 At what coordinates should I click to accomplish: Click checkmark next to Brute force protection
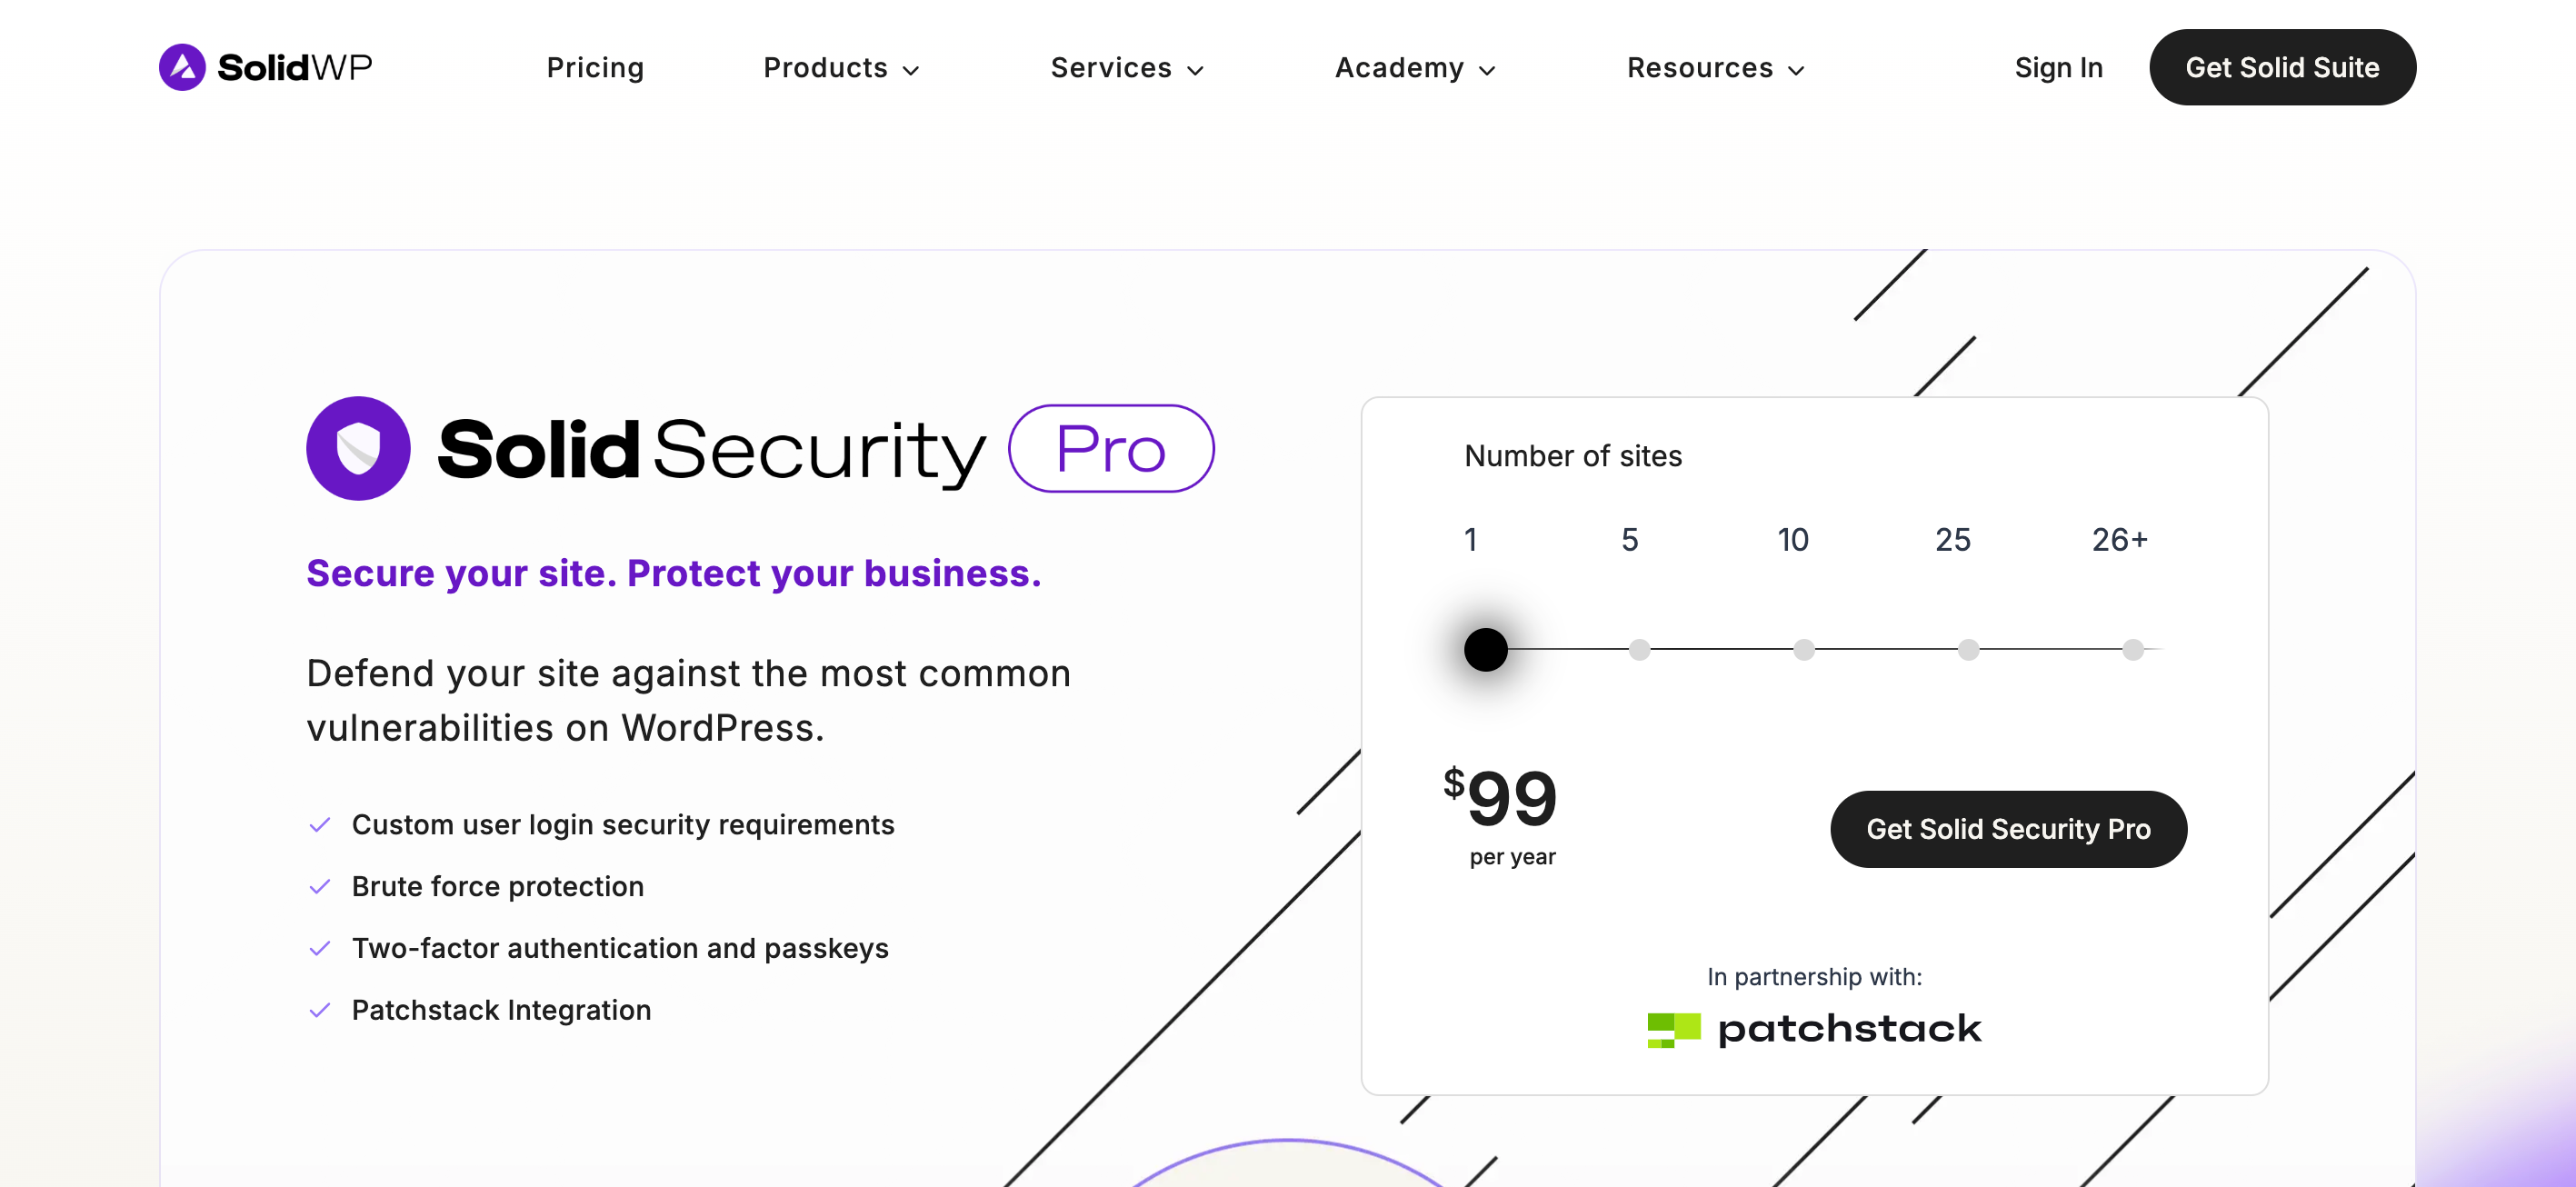320,887
